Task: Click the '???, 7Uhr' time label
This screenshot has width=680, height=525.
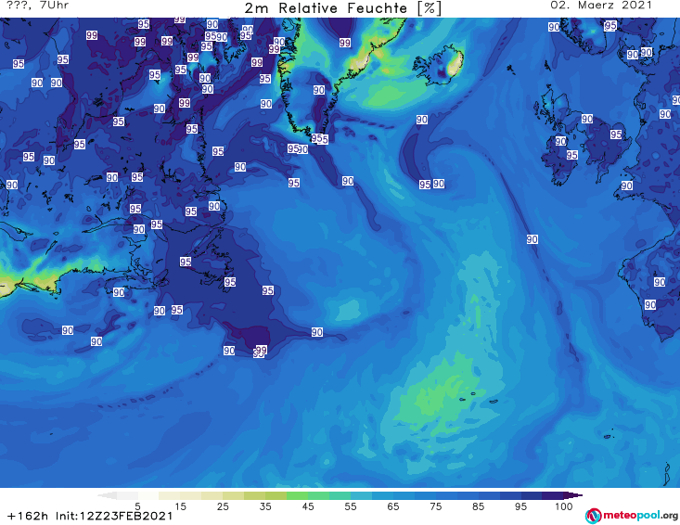Action: (x=38, y=6)
